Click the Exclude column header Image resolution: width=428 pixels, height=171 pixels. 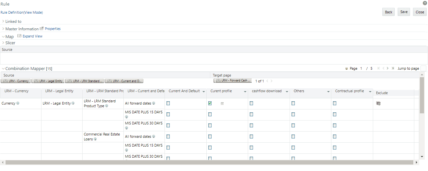(x=393, y=93)
